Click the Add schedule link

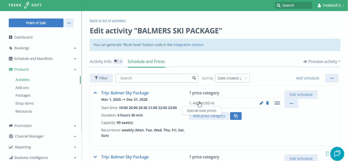pyautogui.click(x=307, y=78)
